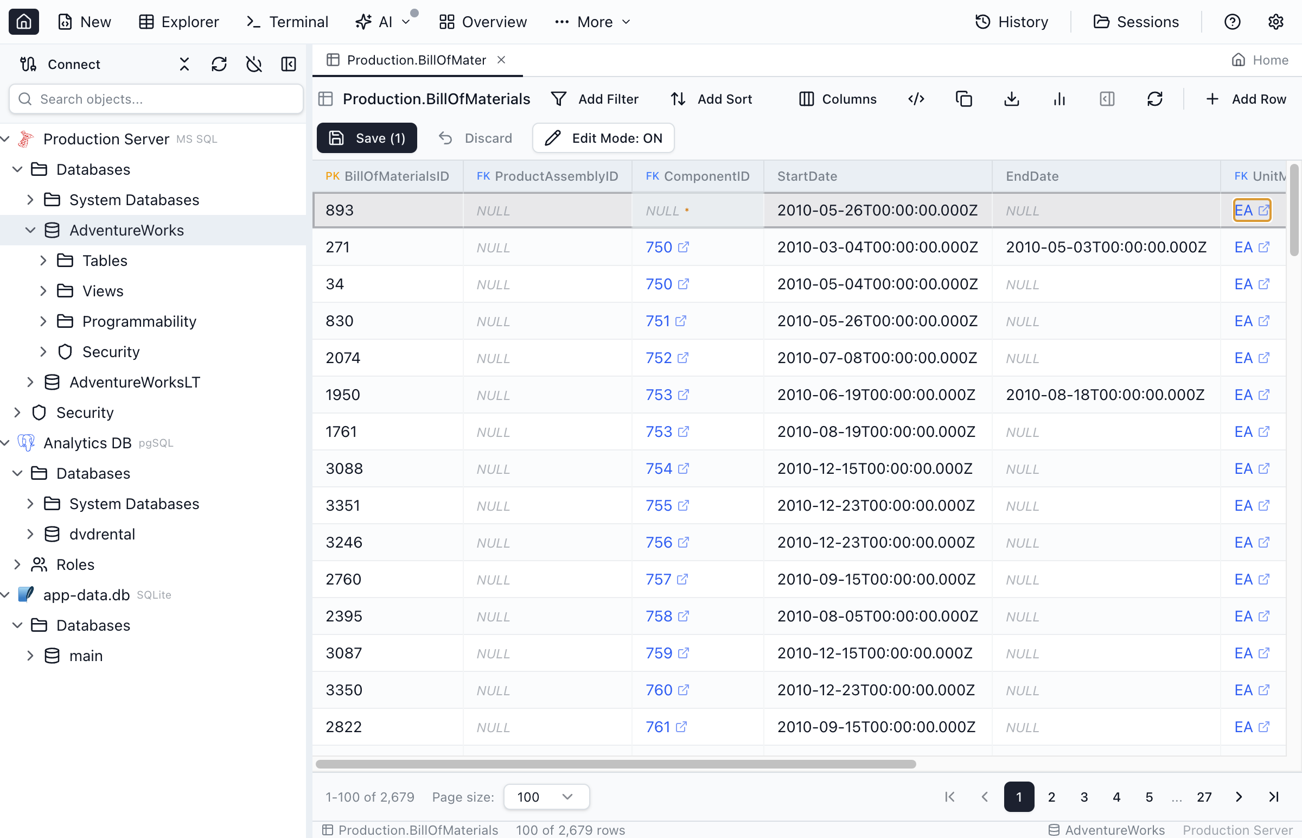
Task: Toggle Edit Mode off
Action: point(603,138)
